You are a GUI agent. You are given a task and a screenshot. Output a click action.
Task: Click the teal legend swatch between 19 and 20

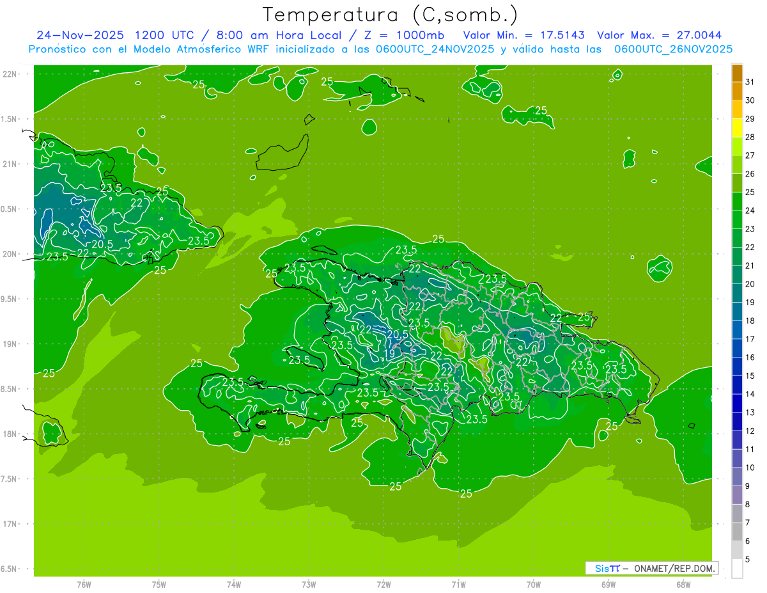coord(737,293)
